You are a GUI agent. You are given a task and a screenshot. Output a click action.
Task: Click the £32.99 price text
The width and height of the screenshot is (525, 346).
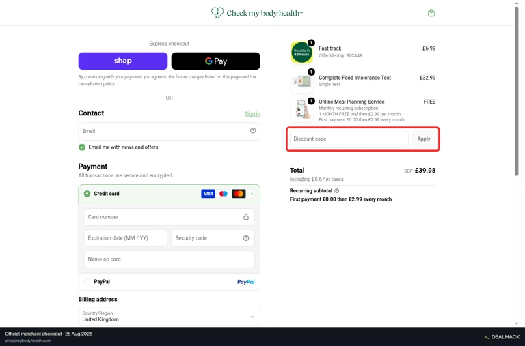(427, 78)
